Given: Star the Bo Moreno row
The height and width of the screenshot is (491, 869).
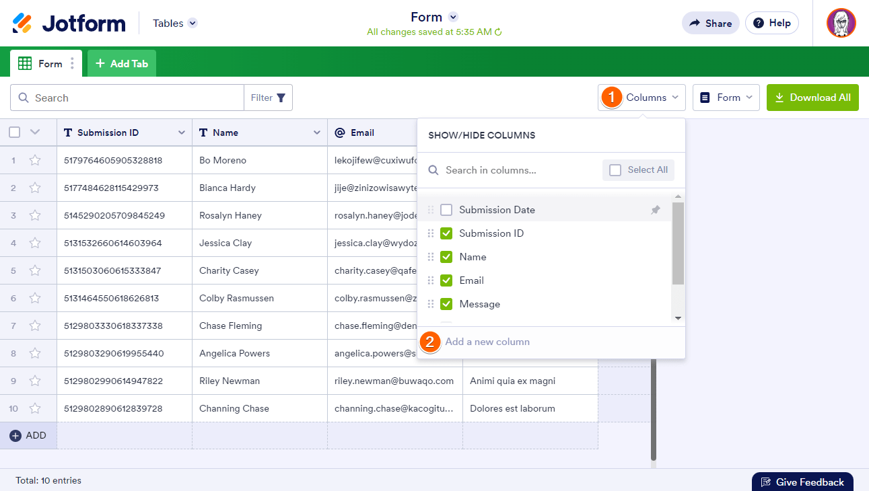Looking at the screenshot, I should click(x=35, y=160).
